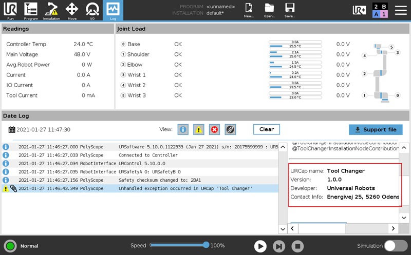The height and width of the screenshot is (255, 411).
Task: Open the I/O tab icon
Action: [x=92, y=10]
